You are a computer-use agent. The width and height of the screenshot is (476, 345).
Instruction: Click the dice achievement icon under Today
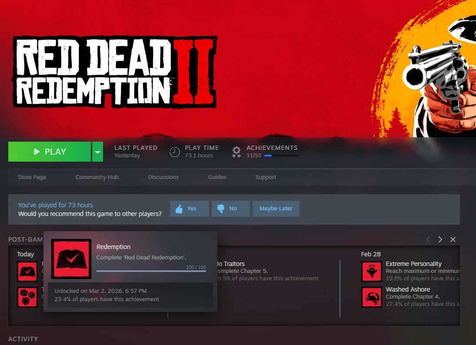point(27,297)
